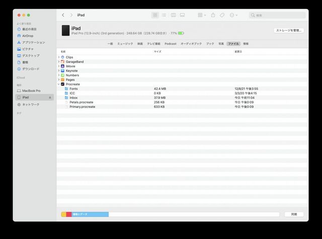Select the iMovie app icon
This screenshot has height=239, width=322.
click(62, 66)
